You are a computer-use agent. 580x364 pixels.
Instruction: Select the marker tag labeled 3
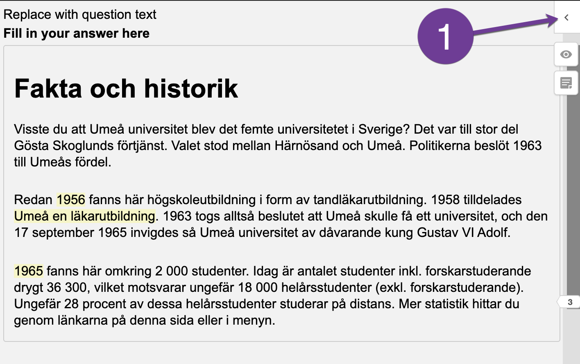(569, 303)
